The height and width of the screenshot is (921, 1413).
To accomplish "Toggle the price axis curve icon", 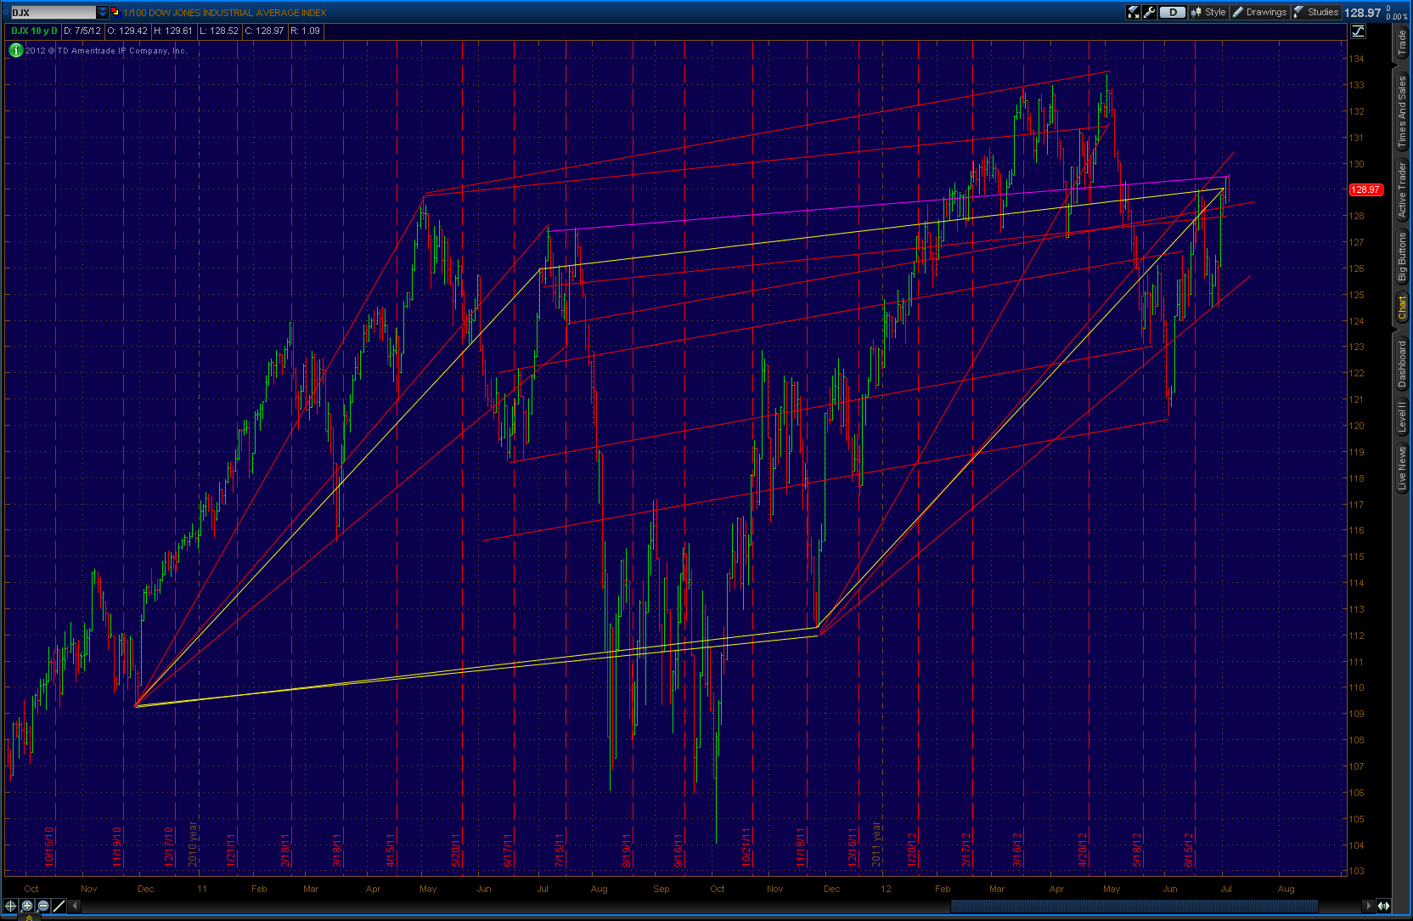I will [x=1358, y=31].
